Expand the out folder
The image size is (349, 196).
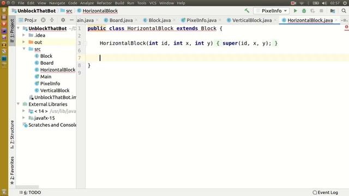tap(24, 42)
